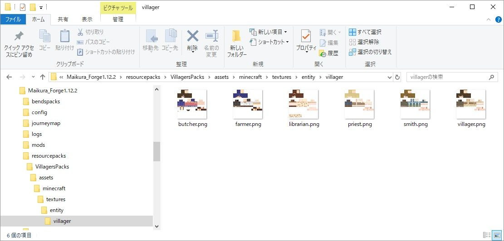The image size is (504, 241).
Task: Click the Properties icon in the title bar
Action: (23, 7)
